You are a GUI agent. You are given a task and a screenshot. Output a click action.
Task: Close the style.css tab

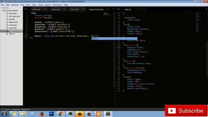pyautogui.click(x=144, y=9)
